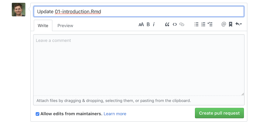Click the @ mention icon

pos(224,25)
